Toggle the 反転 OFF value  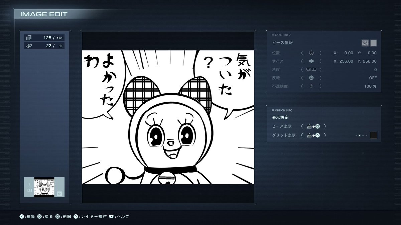tap(373, 78)
